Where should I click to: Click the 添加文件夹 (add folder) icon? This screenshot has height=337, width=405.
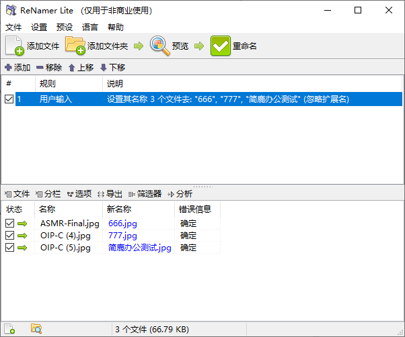click(75, 46)
